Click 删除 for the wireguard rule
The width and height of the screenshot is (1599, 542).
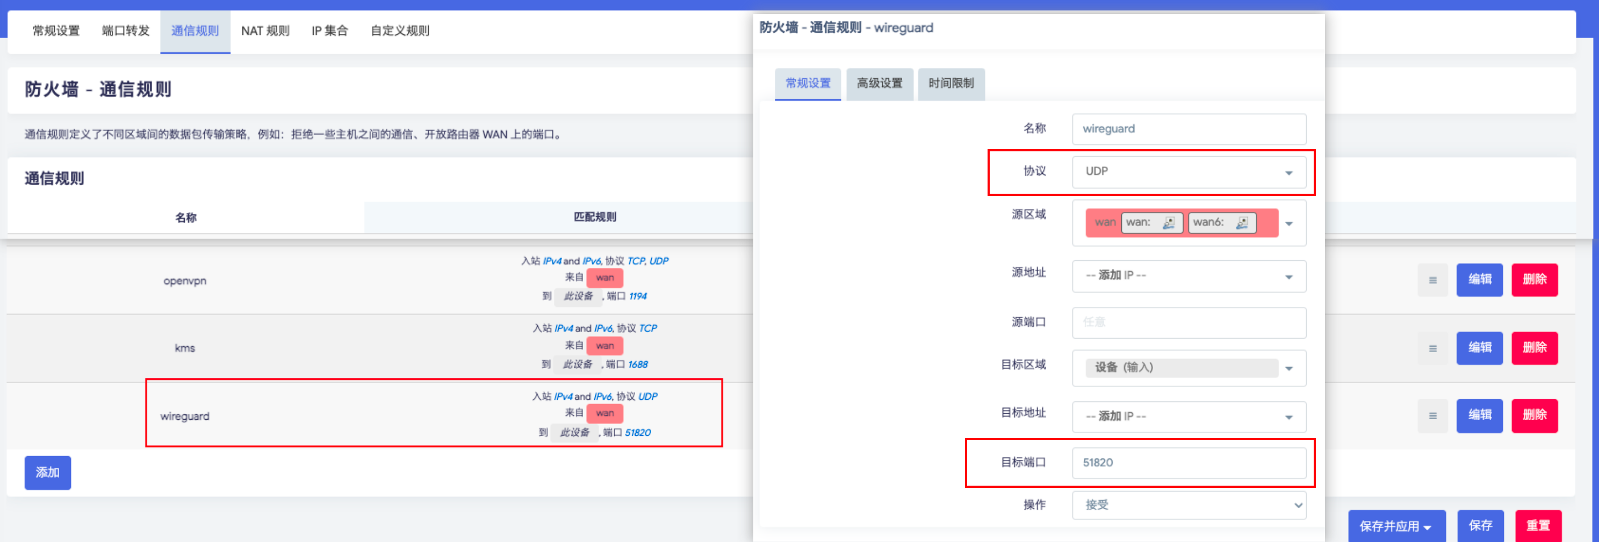coord(1534,415)
